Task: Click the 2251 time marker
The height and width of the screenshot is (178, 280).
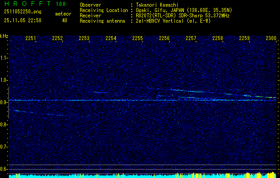Action: 31,38
